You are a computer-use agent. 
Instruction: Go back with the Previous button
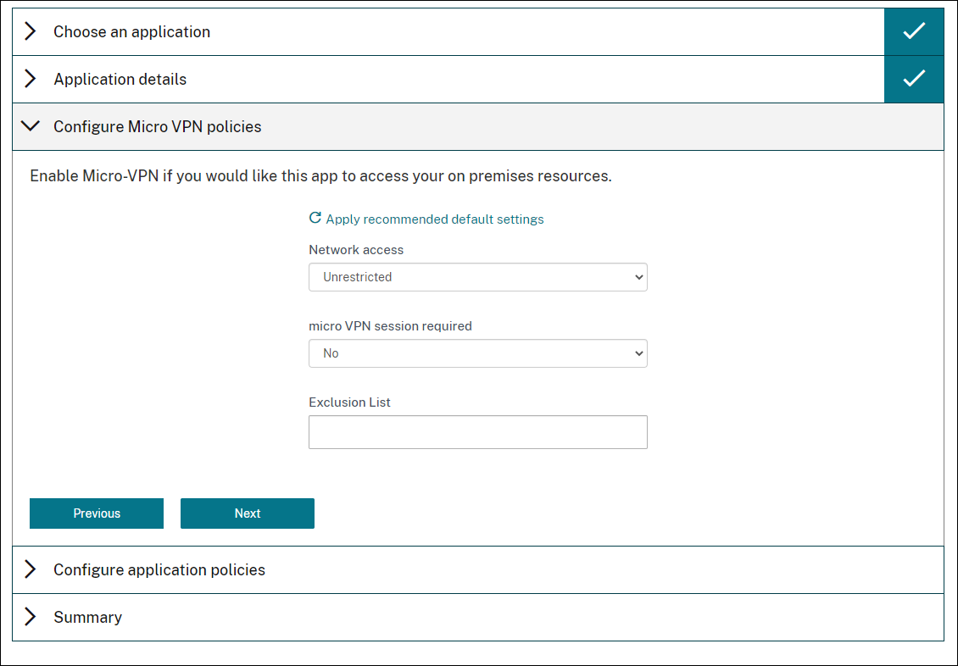[97, 513]
